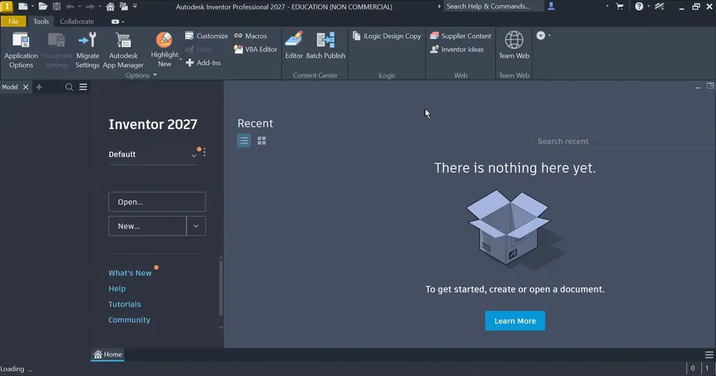This screenshot has height=376, width=716.
Task: Open the File menu
Action: click(13, 22)
